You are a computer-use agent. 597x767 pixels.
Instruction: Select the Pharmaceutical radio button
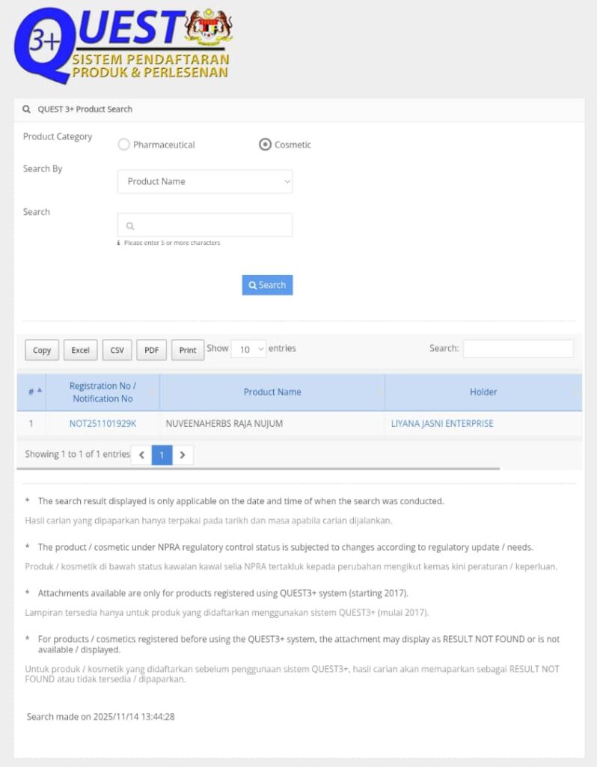click(x=124, y=145)
